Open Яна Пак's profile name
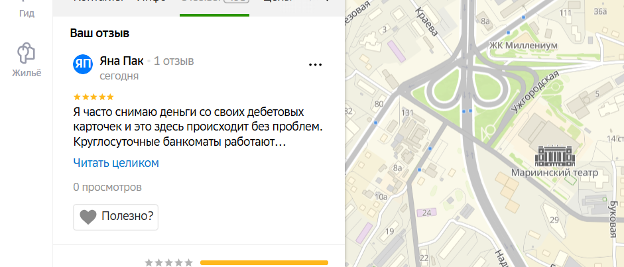Image resolution: width=624 pixels, height=267 pixels. [121, 61]
